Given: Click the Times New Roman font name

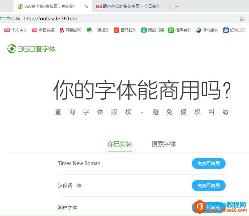Looking at the screenshot, I should pos(79,163).
